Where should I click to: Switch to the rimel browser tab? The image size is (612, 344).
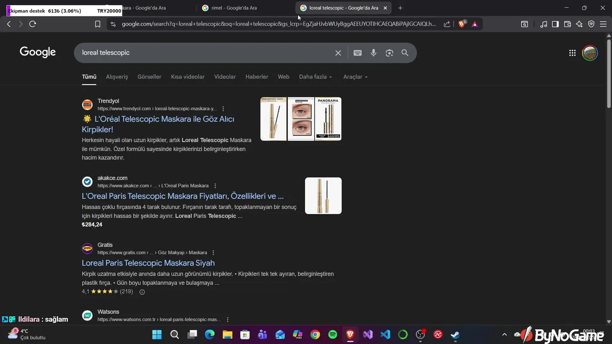click(x=244, y=8)
